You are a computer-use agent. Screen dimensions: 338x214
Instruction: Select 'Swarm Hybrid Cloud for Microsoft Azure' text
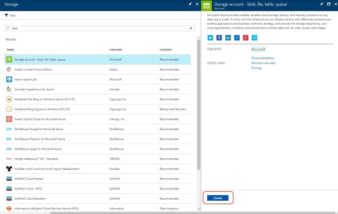(x=40, y=119)
